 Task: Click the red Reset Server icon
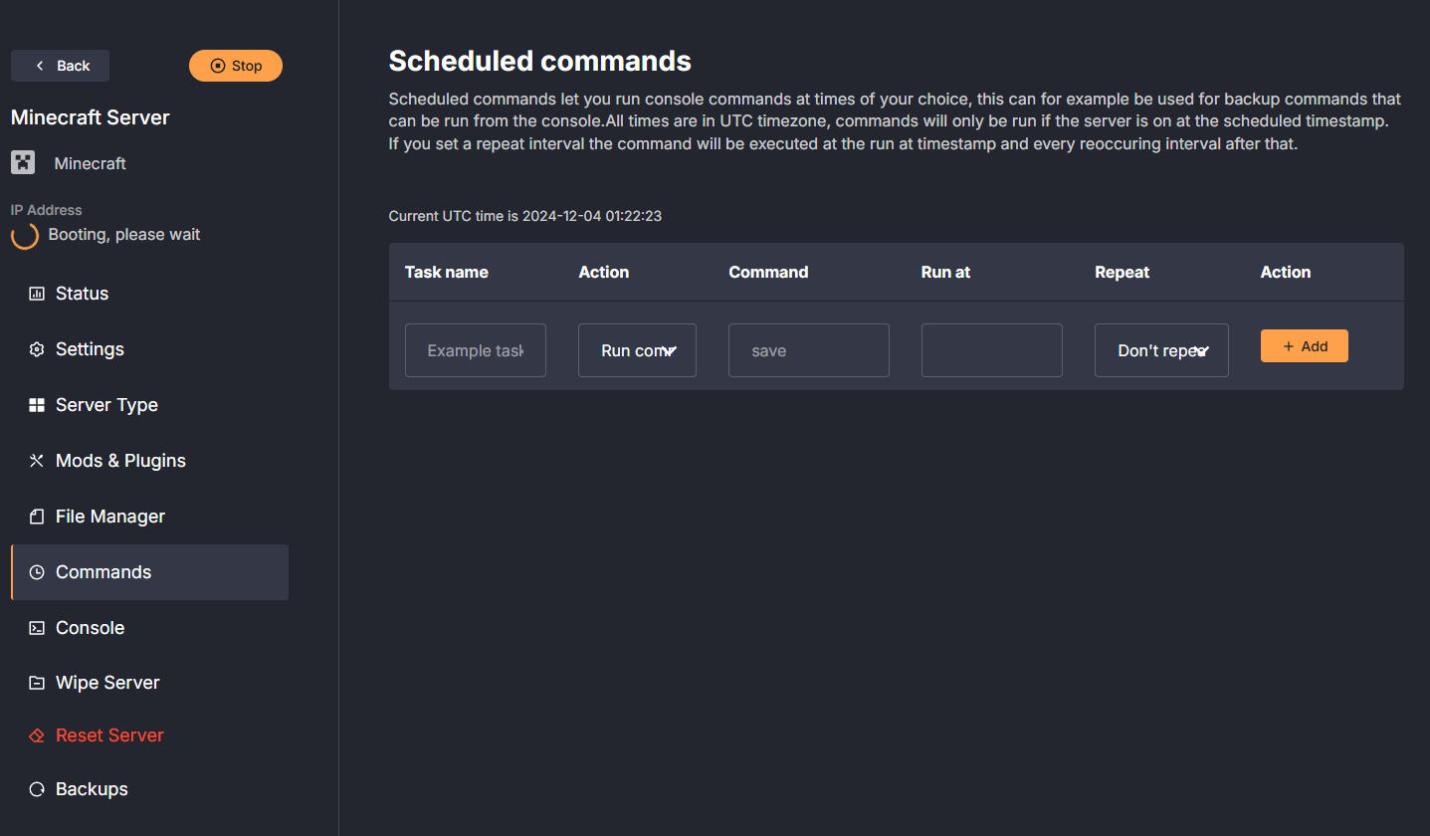pyautogui.click(x=36, y=734)
